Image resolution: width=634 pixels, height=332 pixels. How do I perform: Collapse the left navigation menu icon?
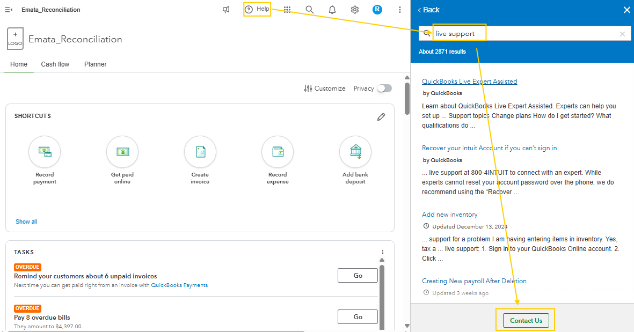[9, 10]
